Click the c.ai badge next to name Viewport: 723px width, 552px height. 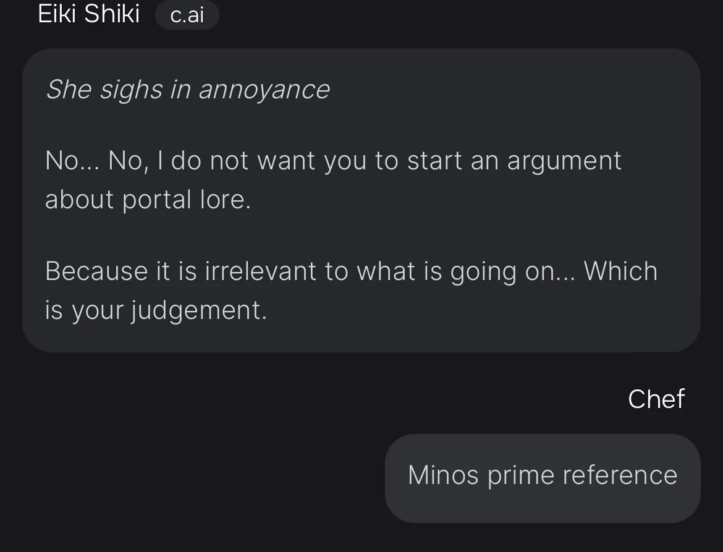point(187,15)
